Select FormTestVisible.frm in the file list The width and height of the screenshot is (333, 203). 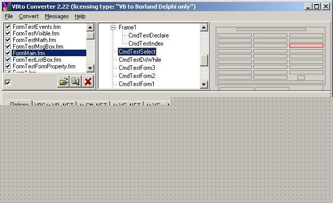36,33
